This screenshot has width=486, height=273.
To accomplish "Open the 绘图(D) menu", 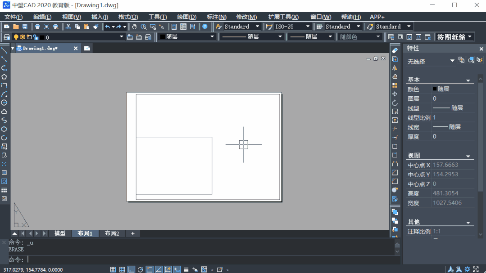I will click(186, 17).
